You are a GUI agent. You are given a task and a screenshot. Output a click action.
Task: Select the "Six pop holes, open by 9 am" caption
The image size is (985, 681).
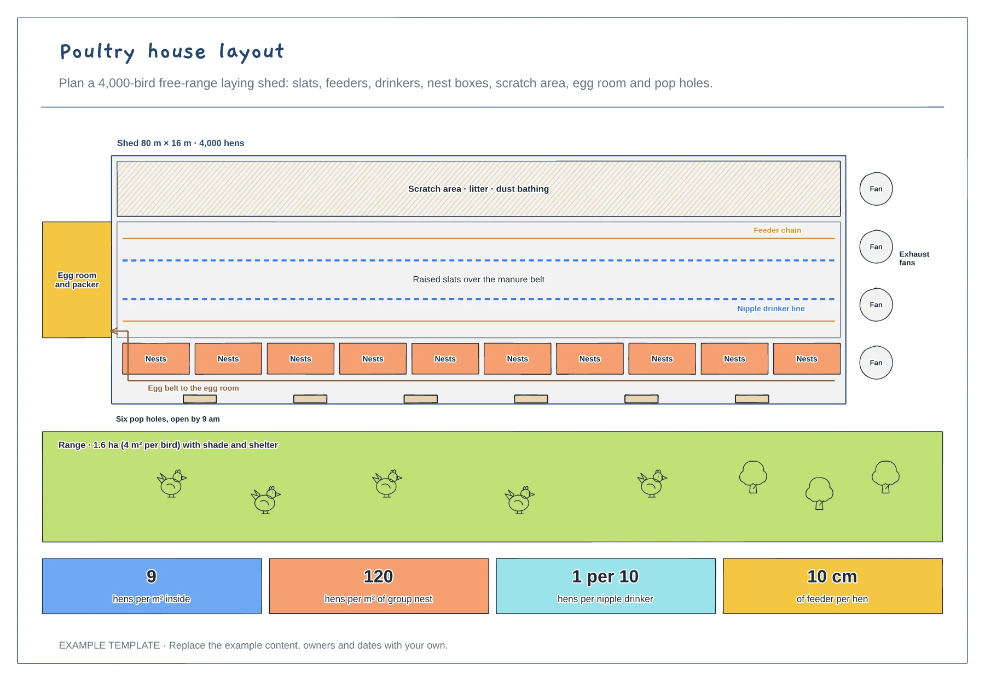(168, 419)
